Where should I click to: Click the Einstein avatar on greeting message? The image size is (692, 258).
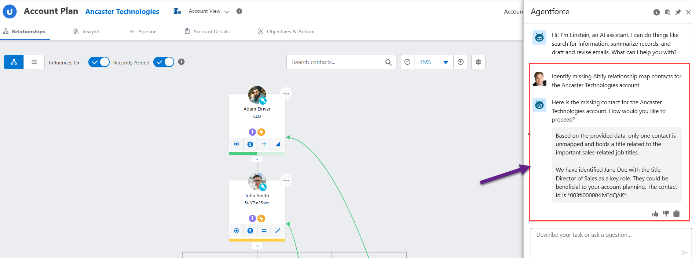click(x=539, y=37)
